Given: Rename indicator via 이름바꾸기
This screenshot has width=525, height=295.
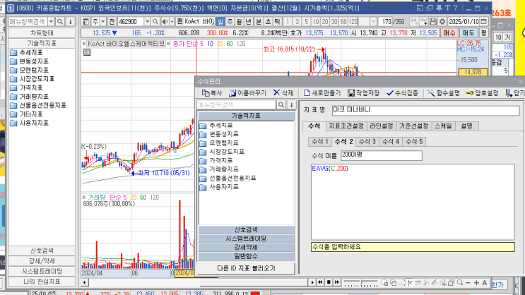Looking at the screenshot, I should (x=247, y=93).
